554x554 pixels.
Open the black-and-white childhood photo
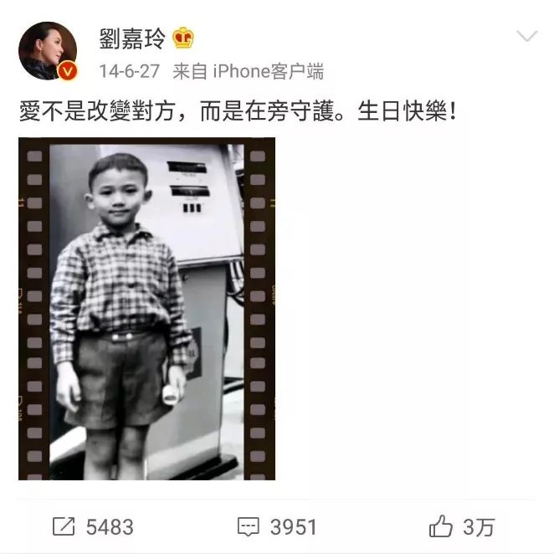click(146, 309)
